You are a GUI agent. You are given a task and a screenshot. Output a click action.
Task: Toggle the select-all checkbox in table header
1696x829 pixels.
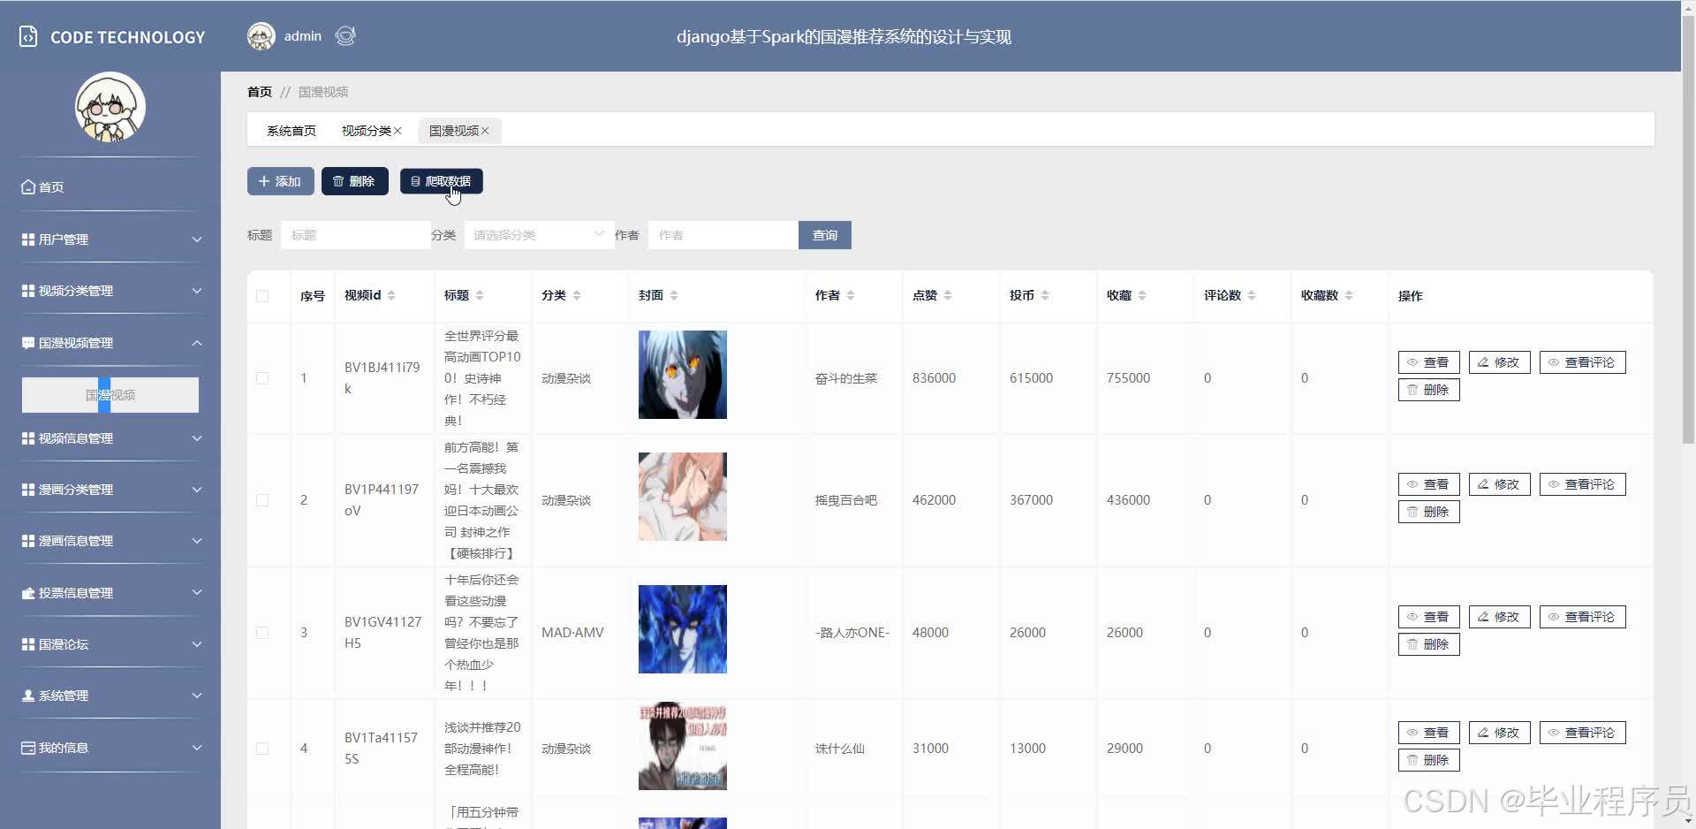coord(262,296)
